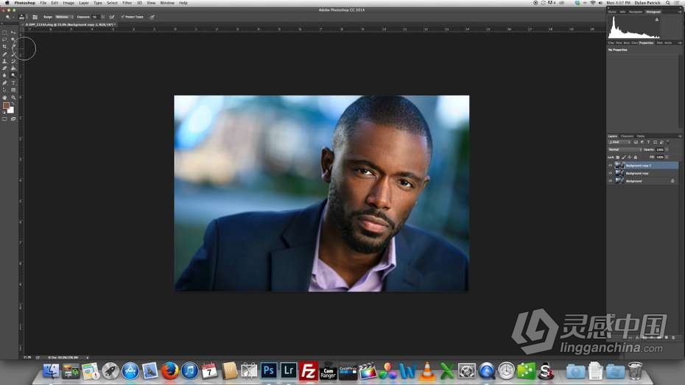Select the Gradient/Paint Bucket tool
The height and width of the screenshot is (385, 685).
point(13,68)
